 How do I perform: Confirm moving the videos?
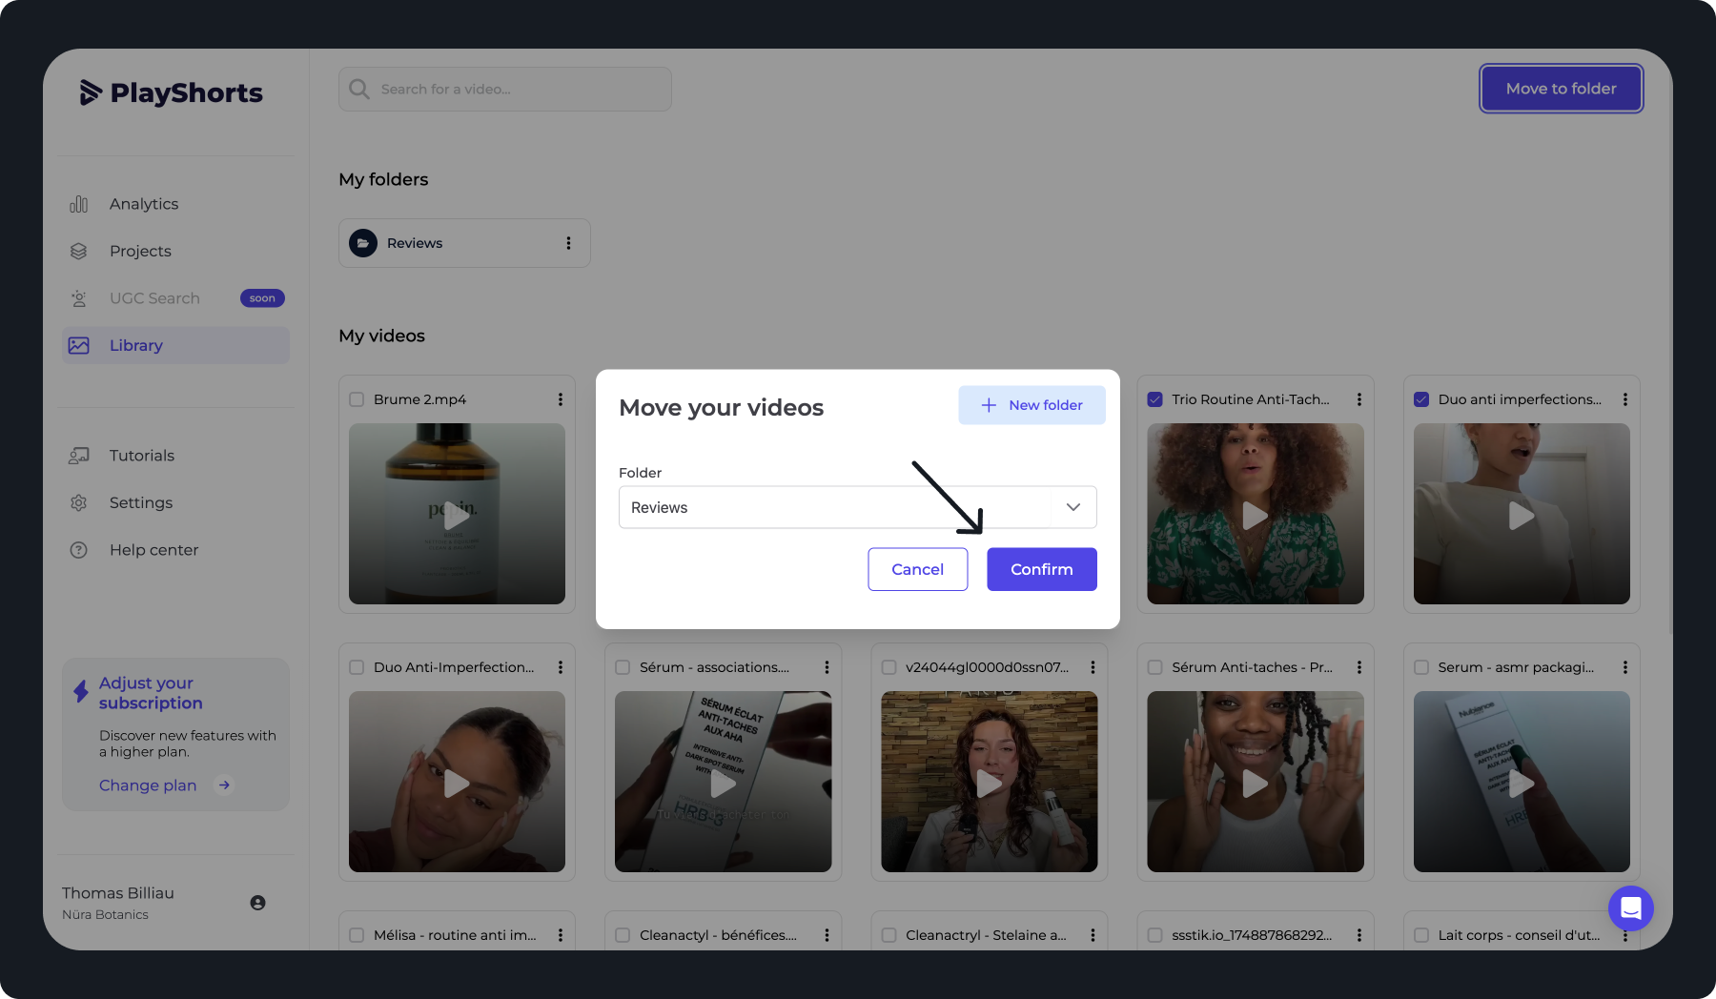point(1041,569)
